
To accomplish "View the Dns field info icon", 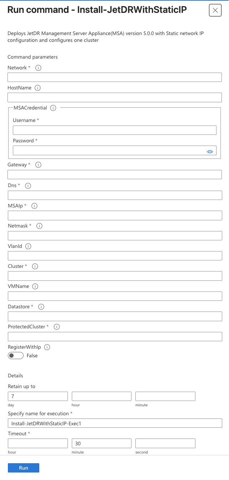I will click(x=28, y=186).
